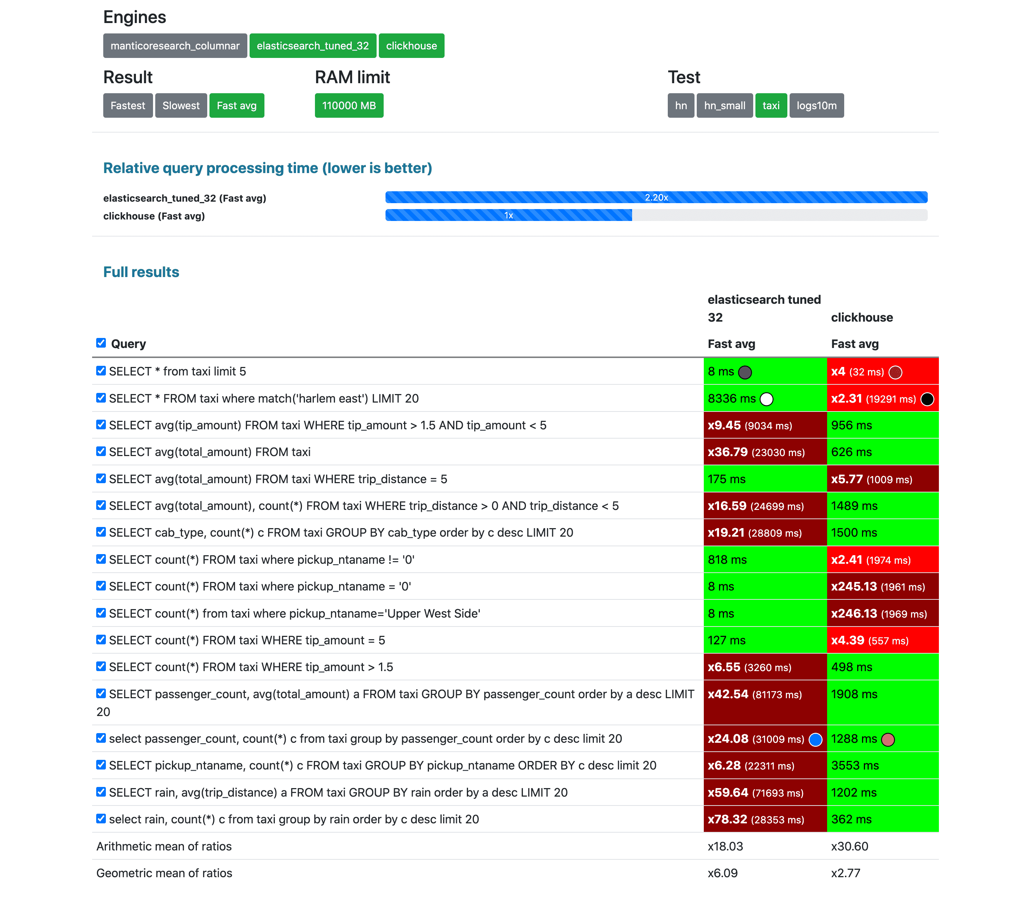Viewport: 1031px width, 898px height.
Task: Click the clickhouse 1x progress bar
Action: [508, 215]
